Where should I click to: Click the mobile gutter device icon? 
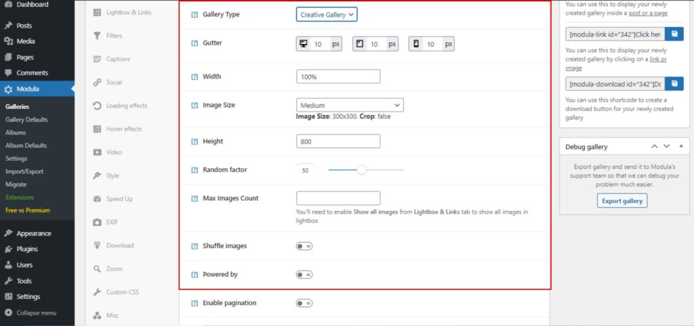(416, 44)
